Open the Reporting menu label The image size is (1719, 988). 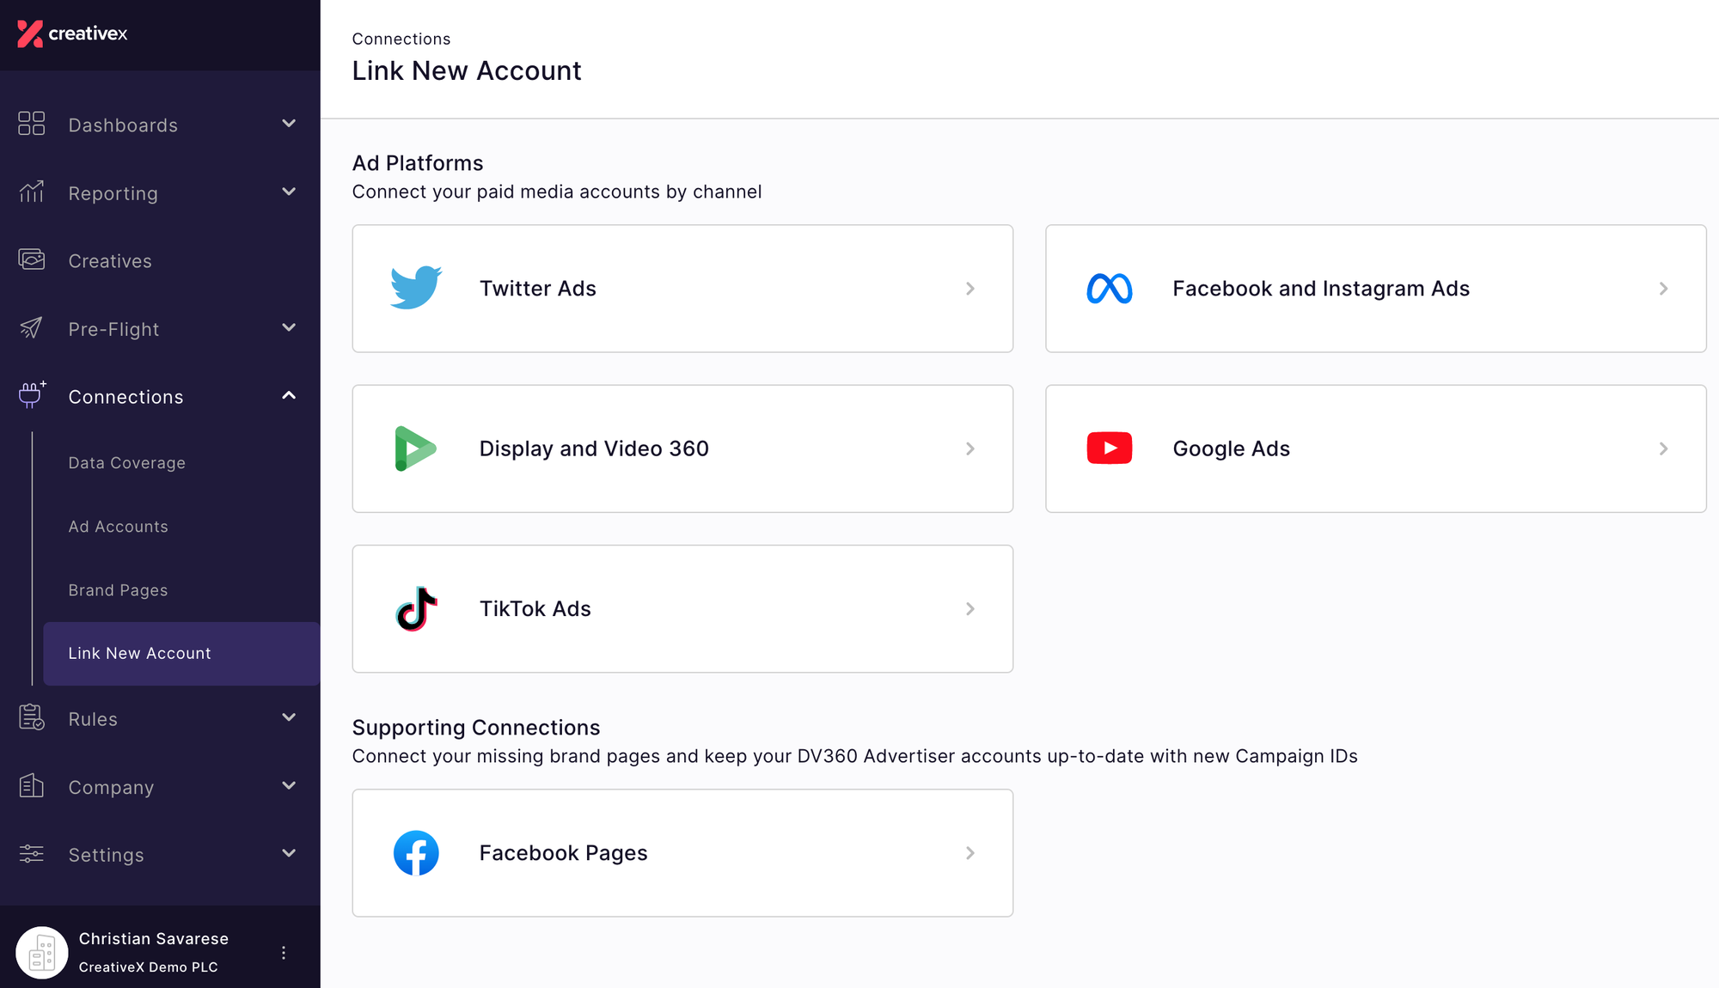click(113, 193)
